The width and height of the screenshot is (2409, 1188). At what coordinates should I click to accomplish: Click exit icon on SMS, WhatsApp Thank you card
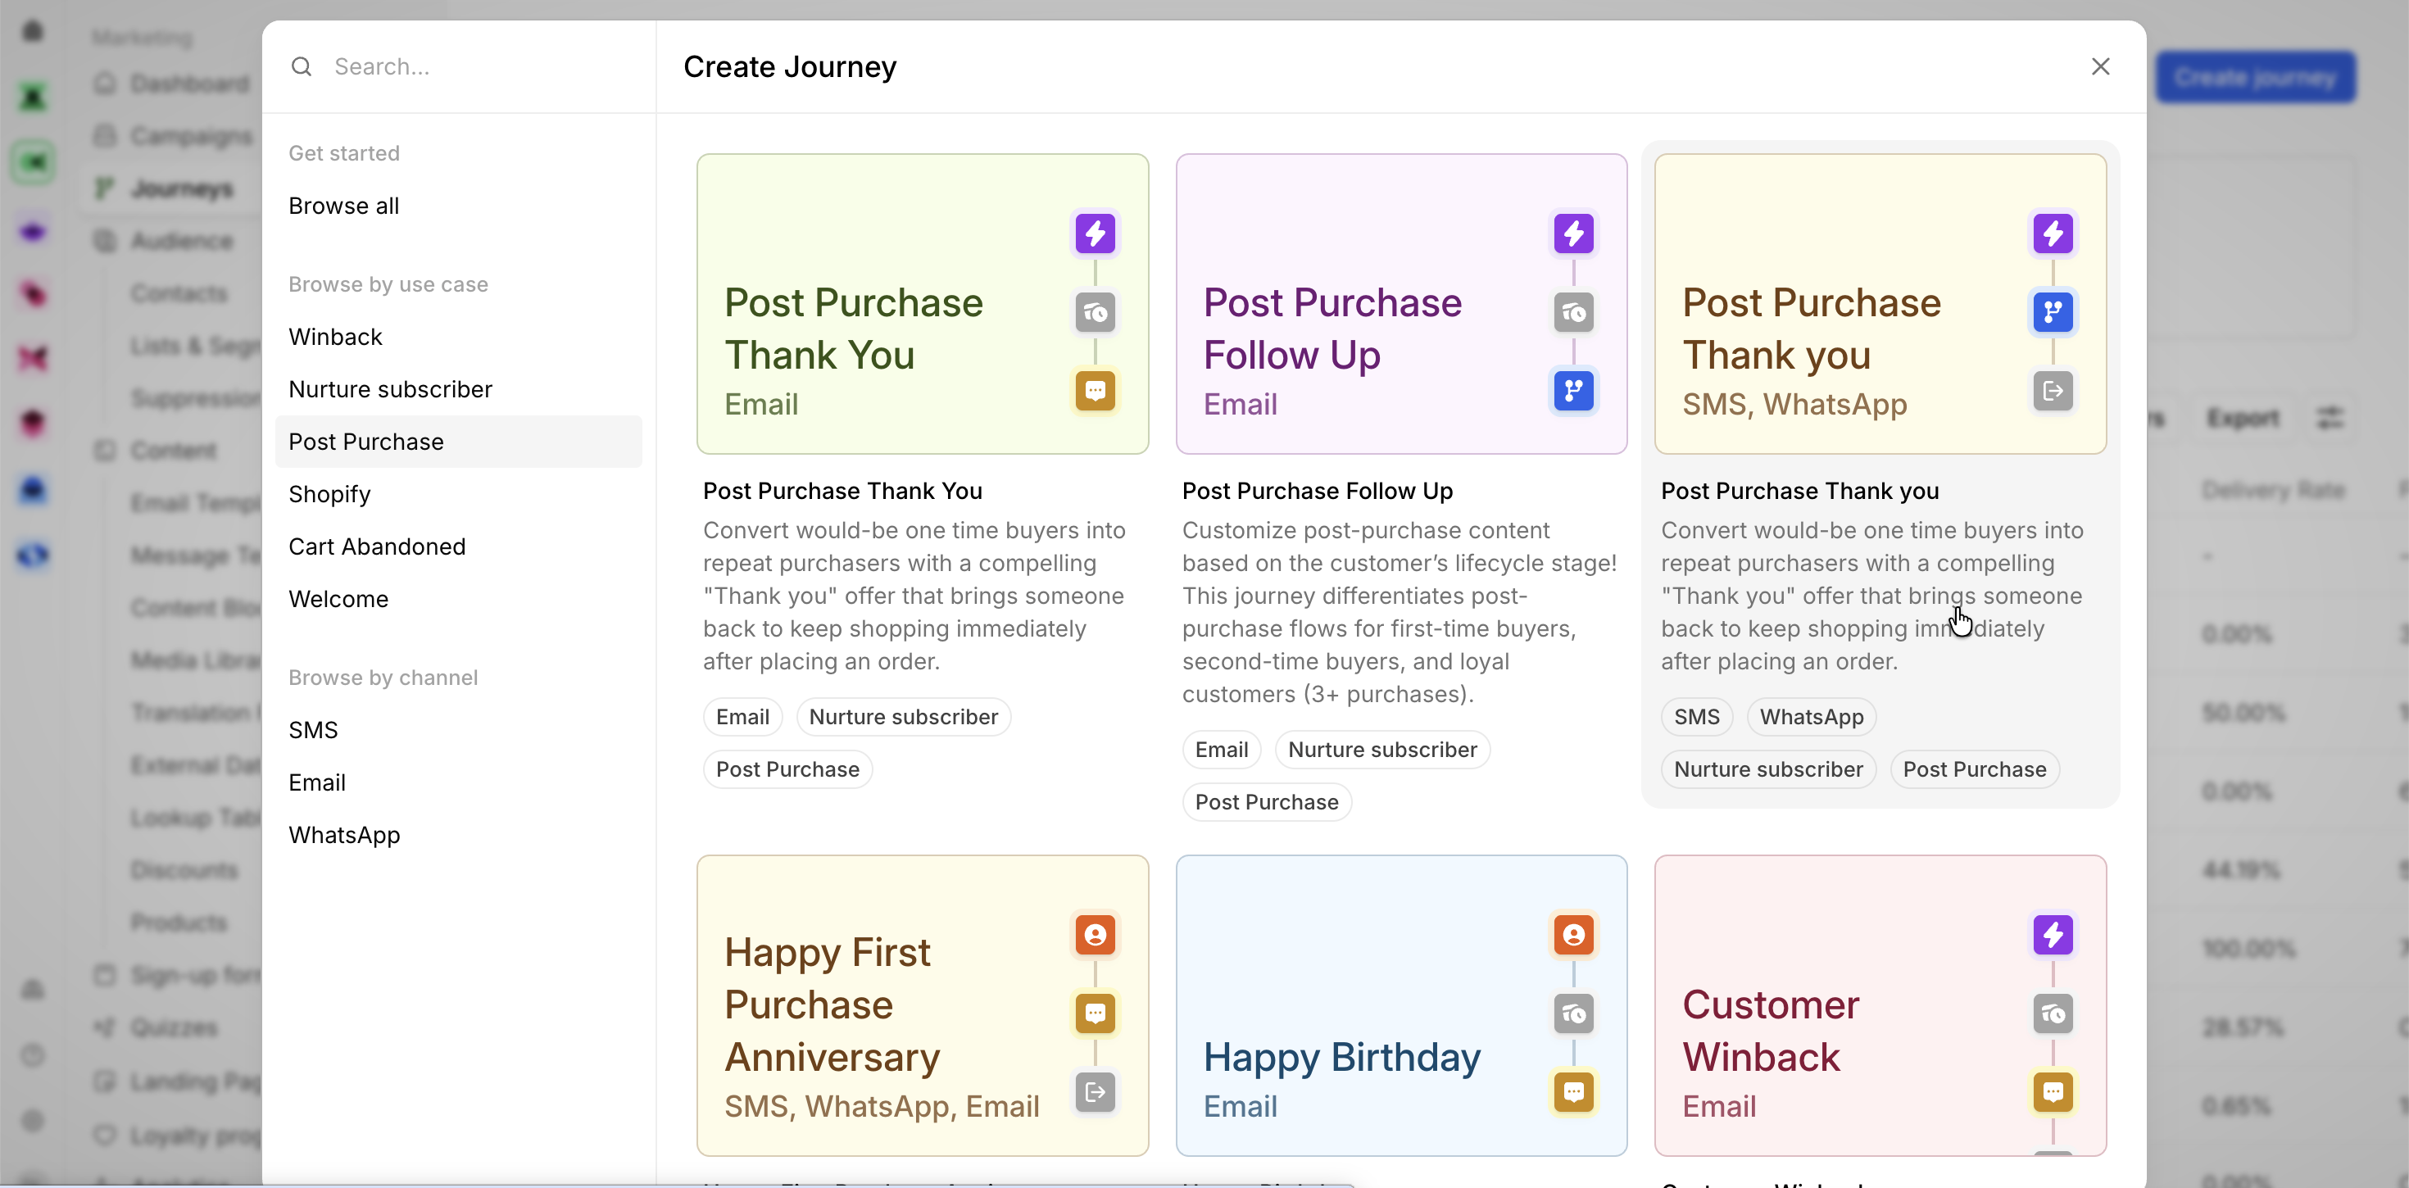point(2052,390)
